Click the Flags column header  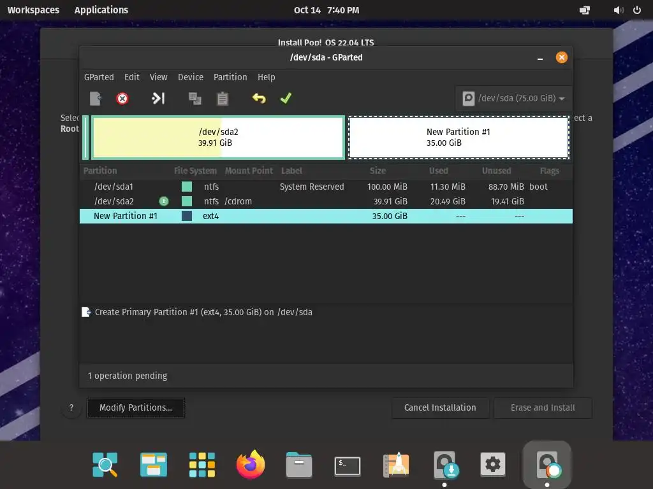pyautogui.click(x=550, y=171)
